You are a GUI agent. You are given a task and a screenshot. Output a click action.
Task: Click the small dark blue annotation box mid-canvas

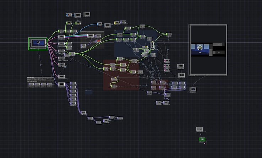[x=88, y=92]
